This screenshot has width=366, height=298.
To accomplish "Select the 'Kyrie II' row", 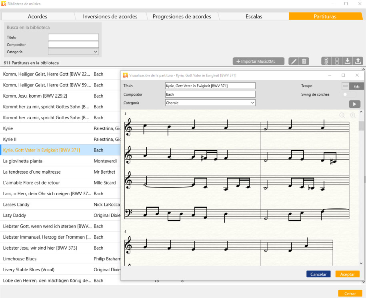I will [x=60, y=139].
